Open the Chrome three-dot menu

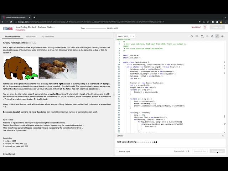(225, 22)
